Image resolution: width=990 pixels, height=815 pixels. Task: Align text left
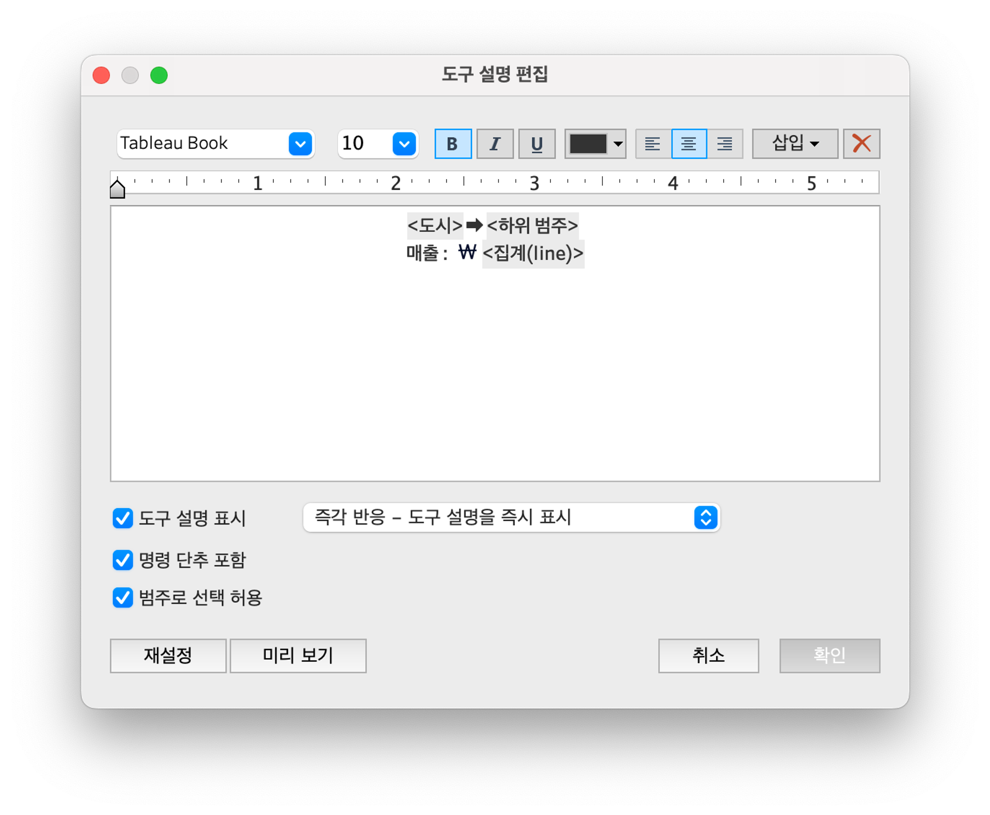653,144
